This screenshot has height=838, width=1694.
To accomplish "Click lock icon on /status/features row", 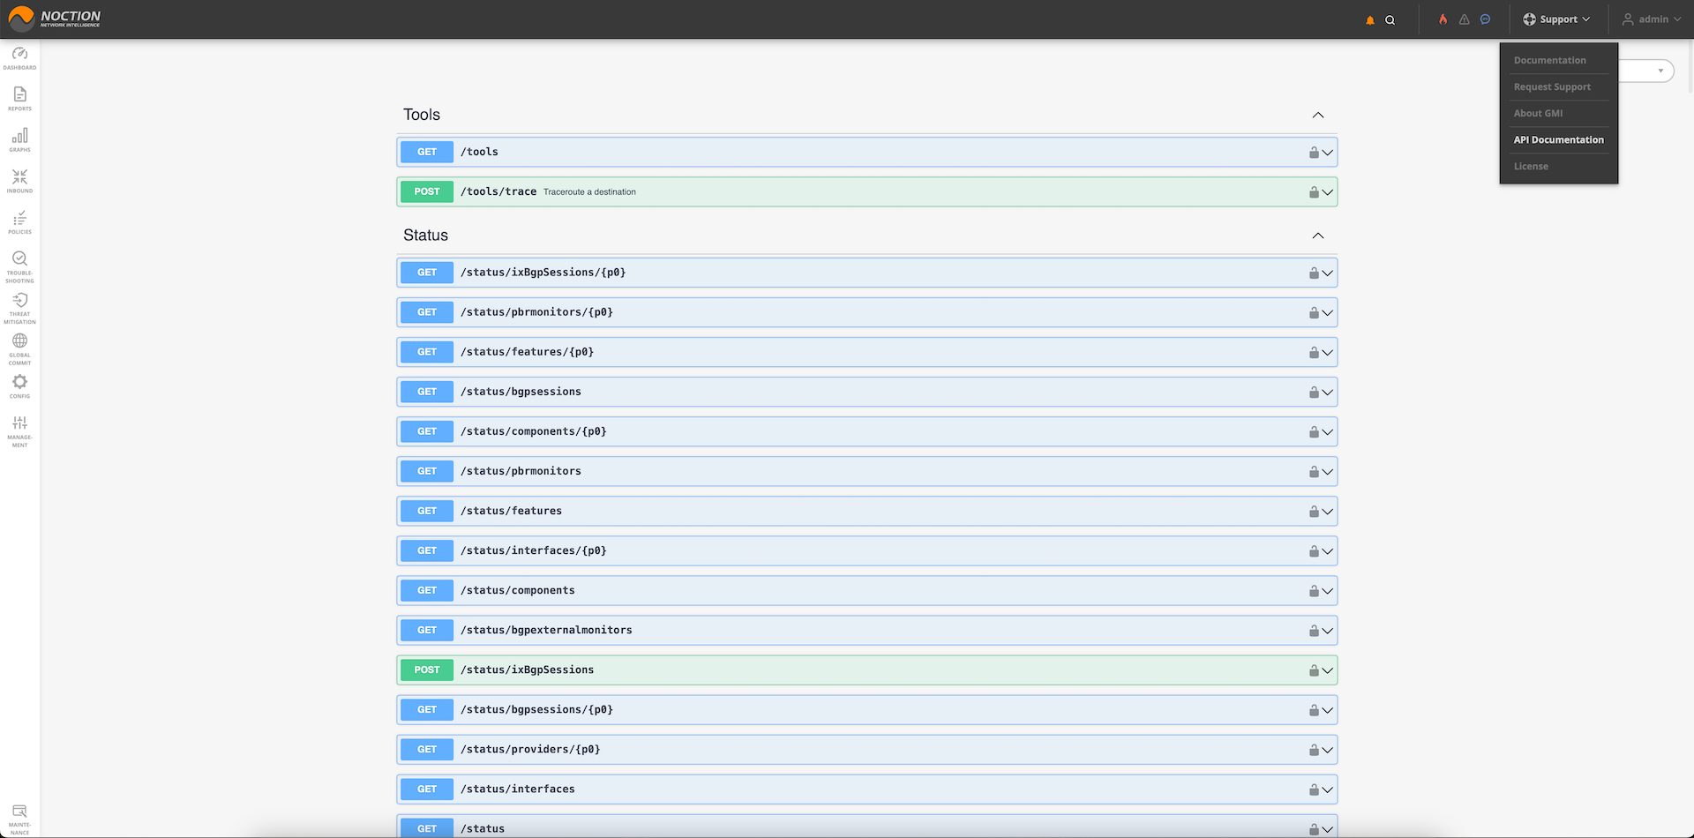I will [x=1314, y=511].
